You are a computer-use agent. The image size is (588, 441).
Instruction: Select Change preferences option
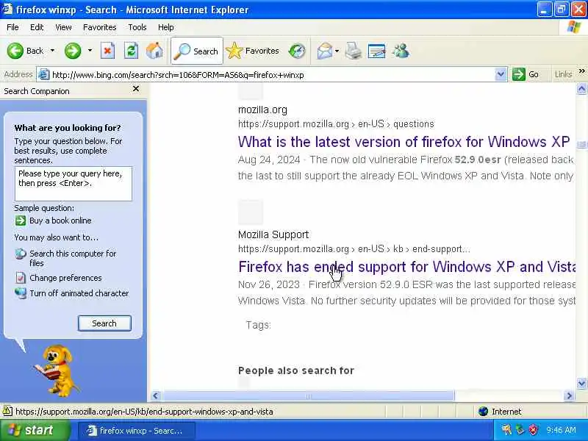coord(65,278)
